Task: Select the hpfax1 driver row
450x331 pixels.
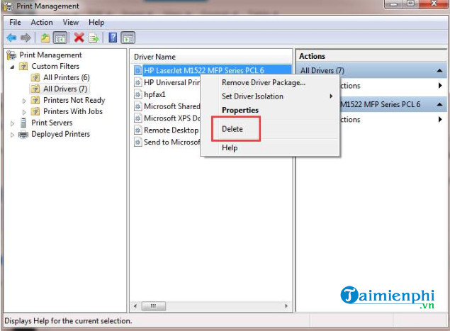Action: tap(154, 94)
